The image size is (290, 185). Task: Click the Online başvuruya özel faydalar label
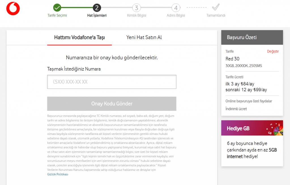(249, 101)
